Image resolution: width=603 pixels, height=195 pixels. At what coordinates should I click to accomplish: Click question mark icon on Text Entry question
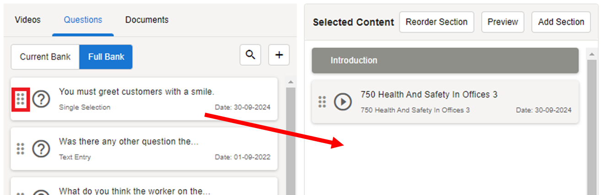pyautogui.click(x=41, y=149)
